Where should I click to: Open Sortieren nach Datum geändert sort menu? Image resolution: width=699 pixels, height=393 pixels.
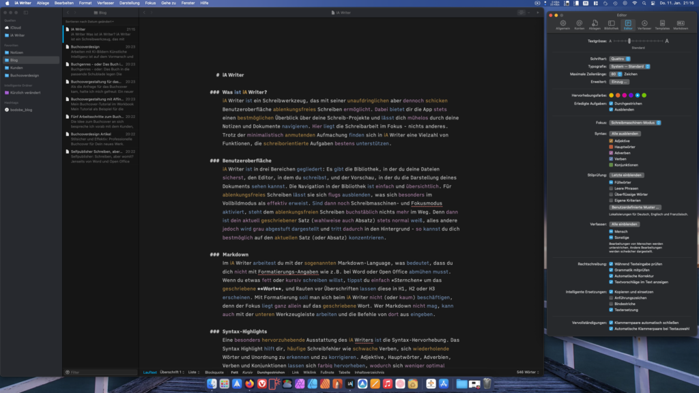click(89, 21)
